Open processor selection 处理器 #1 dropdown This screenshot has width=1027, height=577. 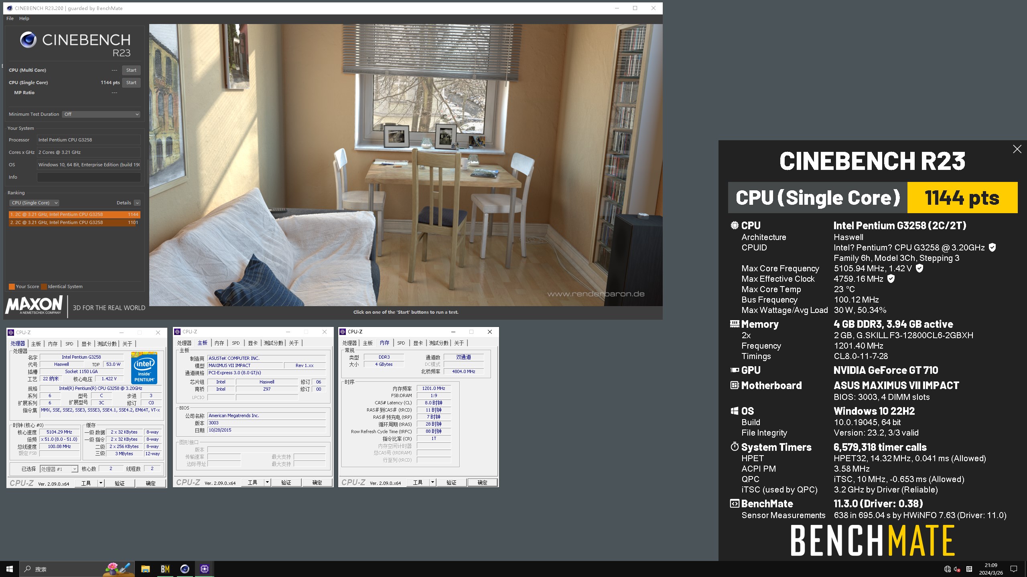59,469
